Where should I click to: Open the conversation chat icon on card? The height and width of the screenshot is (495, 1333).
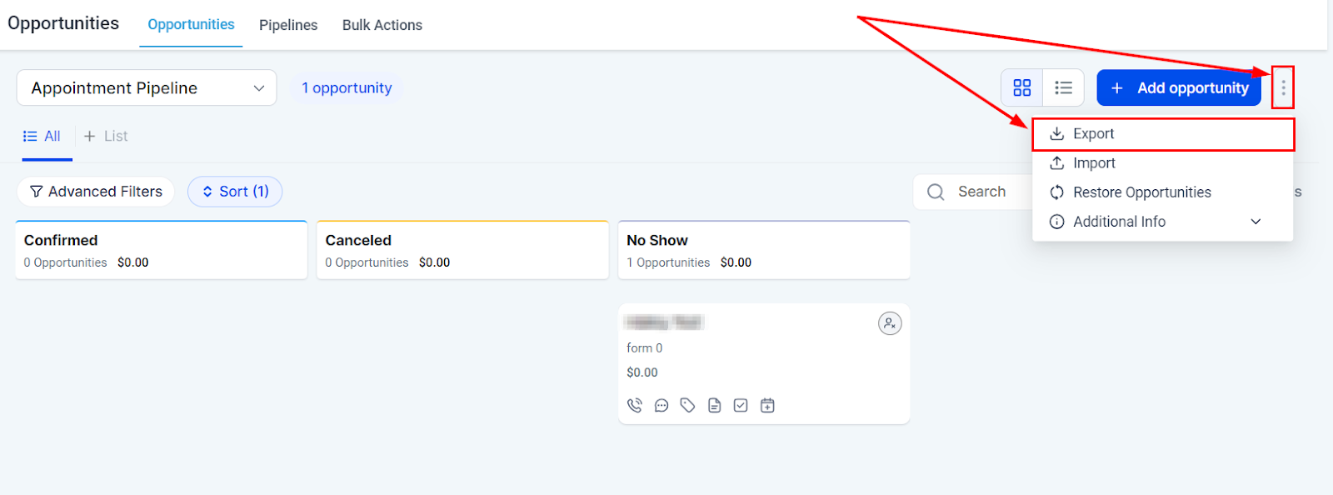[x=662, y=405]
